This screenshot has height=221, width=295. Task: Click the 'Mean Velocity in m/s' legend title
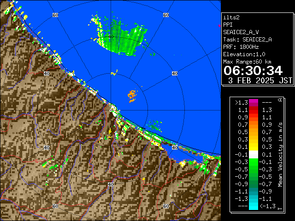click(x=280, y=155)
